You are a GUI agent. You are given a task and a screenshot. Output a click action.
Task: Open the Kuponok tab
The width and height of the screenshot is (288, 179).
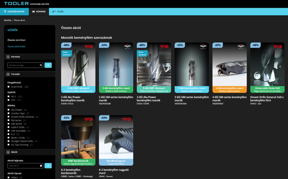pos(39,11)
